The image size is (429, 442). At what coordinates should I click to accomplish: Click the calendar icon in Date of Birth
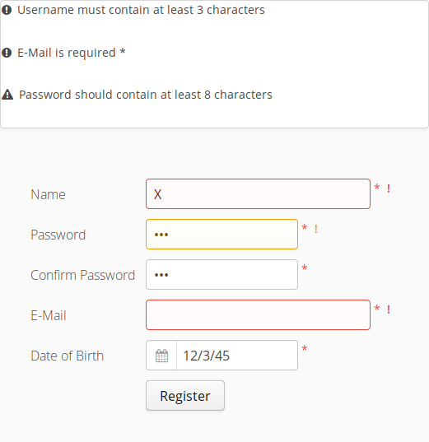pos(161,356)
